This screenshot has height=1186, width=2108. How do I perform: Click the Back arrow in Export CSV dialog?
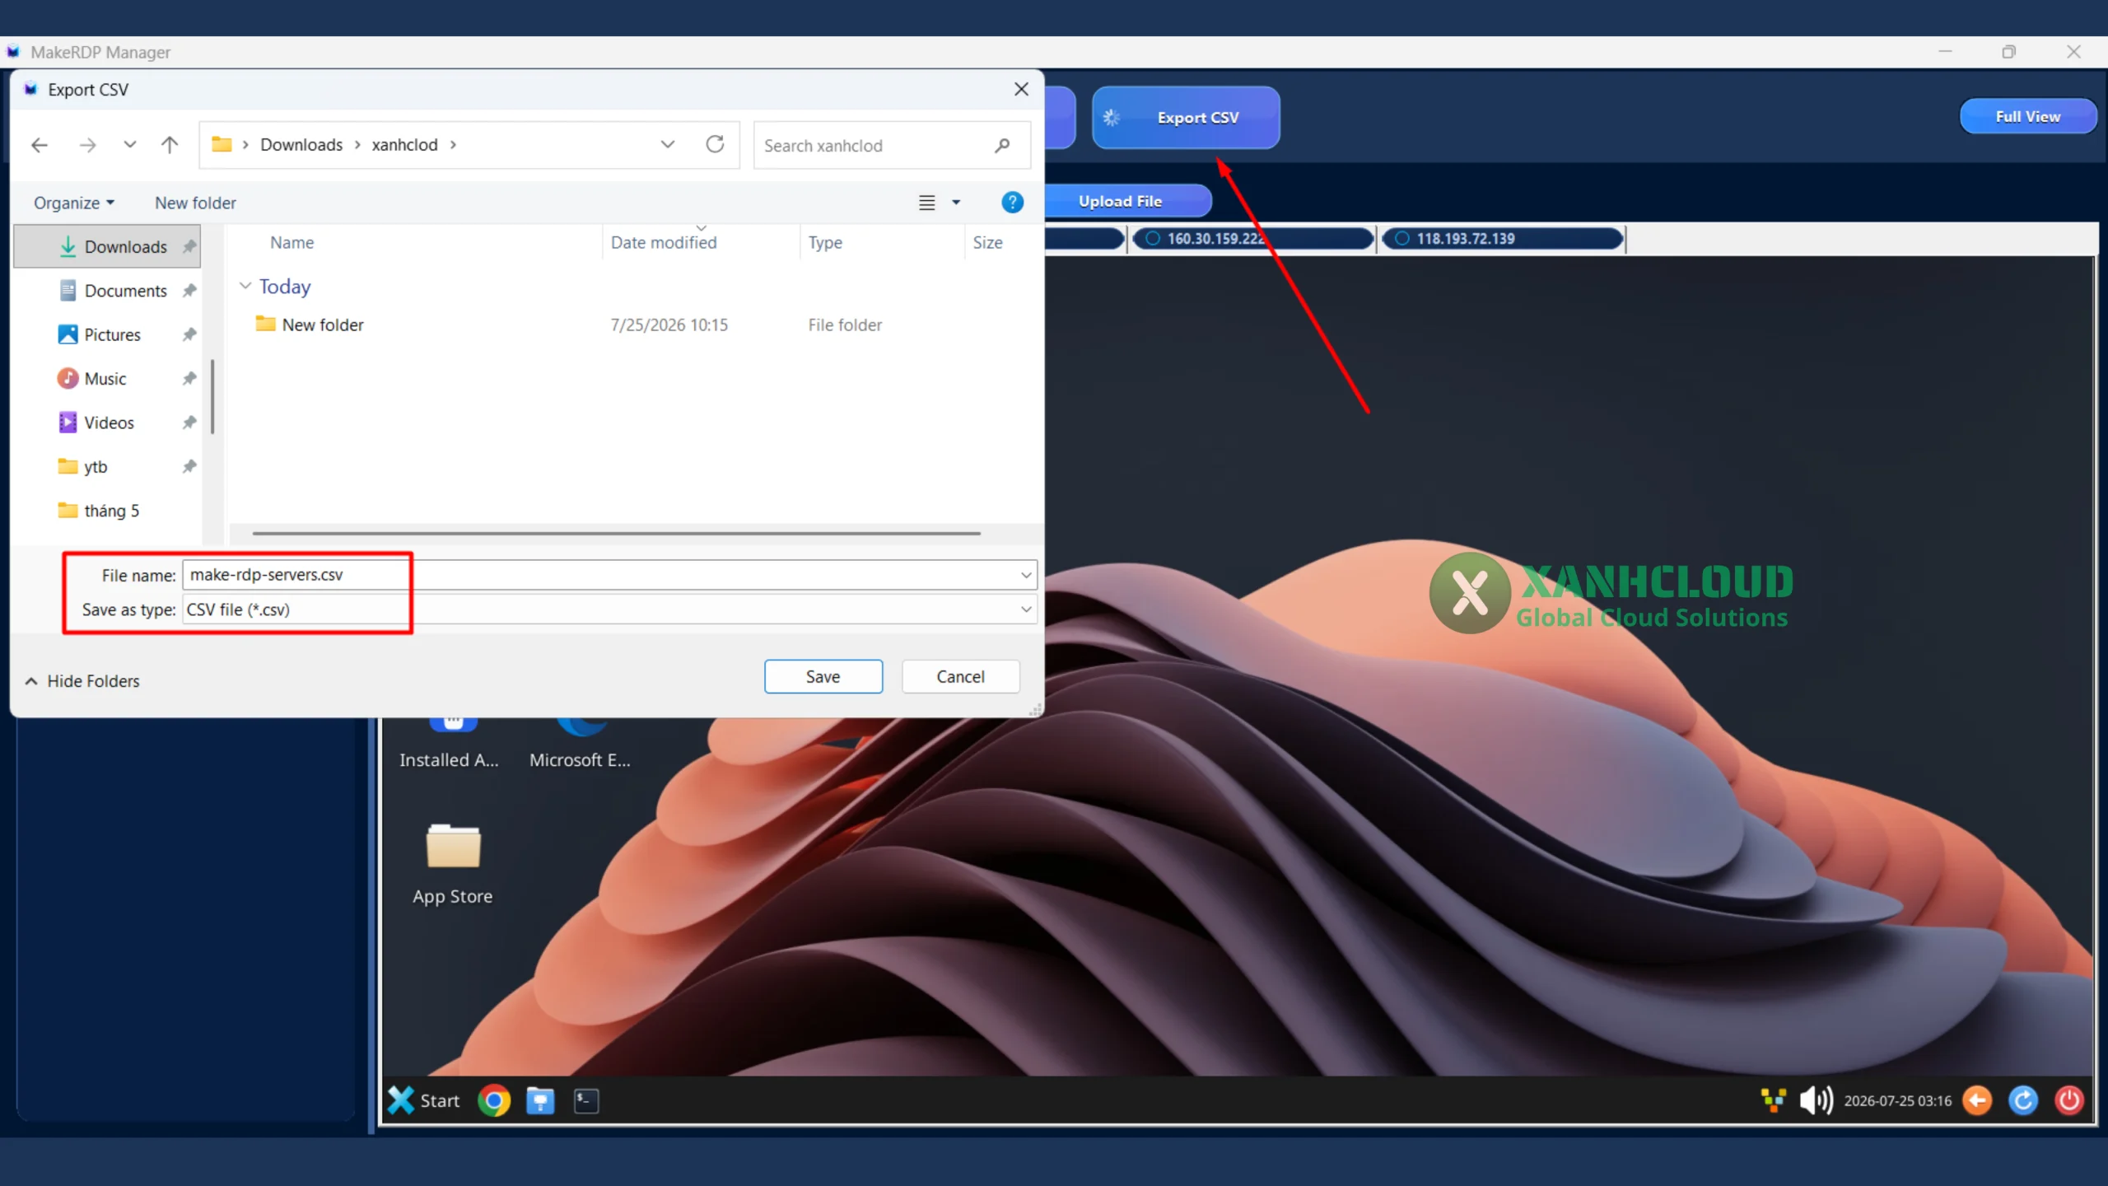pos(40,145)
